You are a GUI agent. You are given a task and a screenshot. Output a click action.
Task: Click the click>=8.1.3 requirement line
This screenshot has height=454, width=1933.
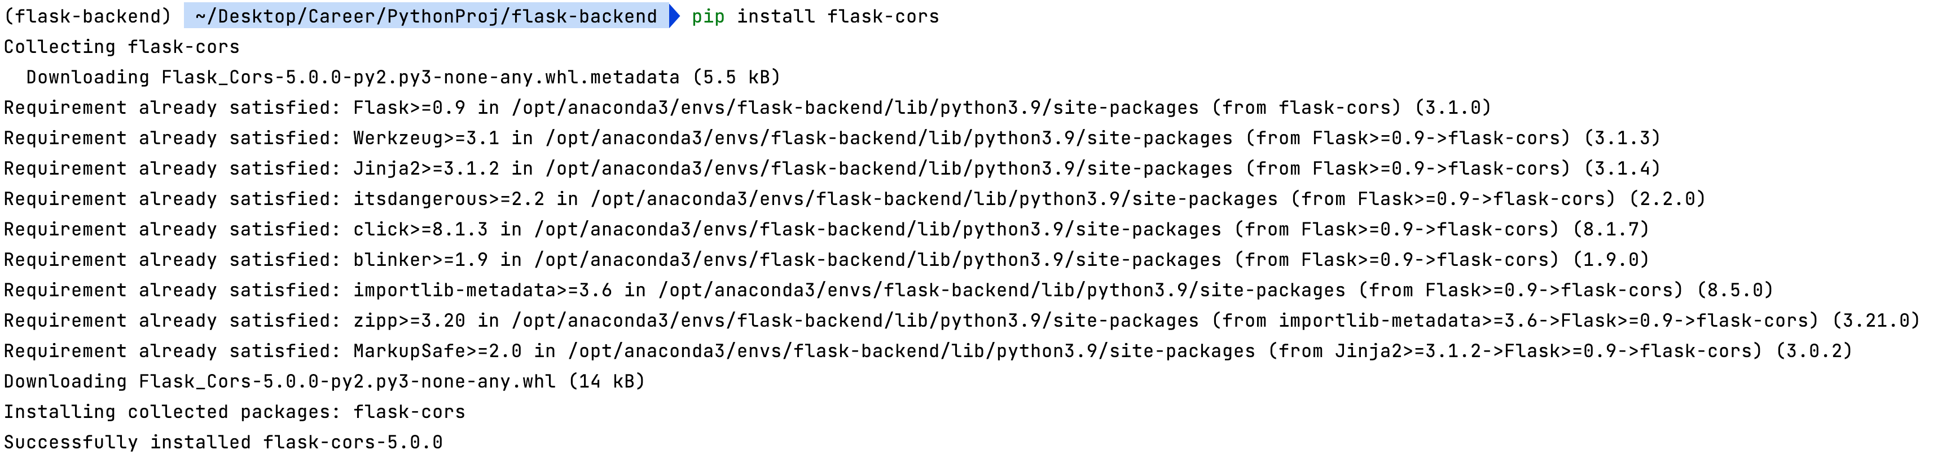pos(825,229)
